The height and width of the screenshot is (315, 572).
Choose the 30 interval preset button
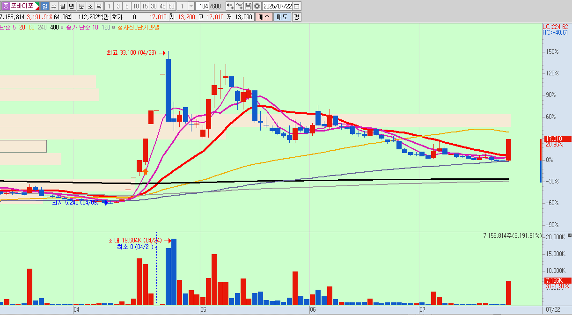[x=154, y=6]
